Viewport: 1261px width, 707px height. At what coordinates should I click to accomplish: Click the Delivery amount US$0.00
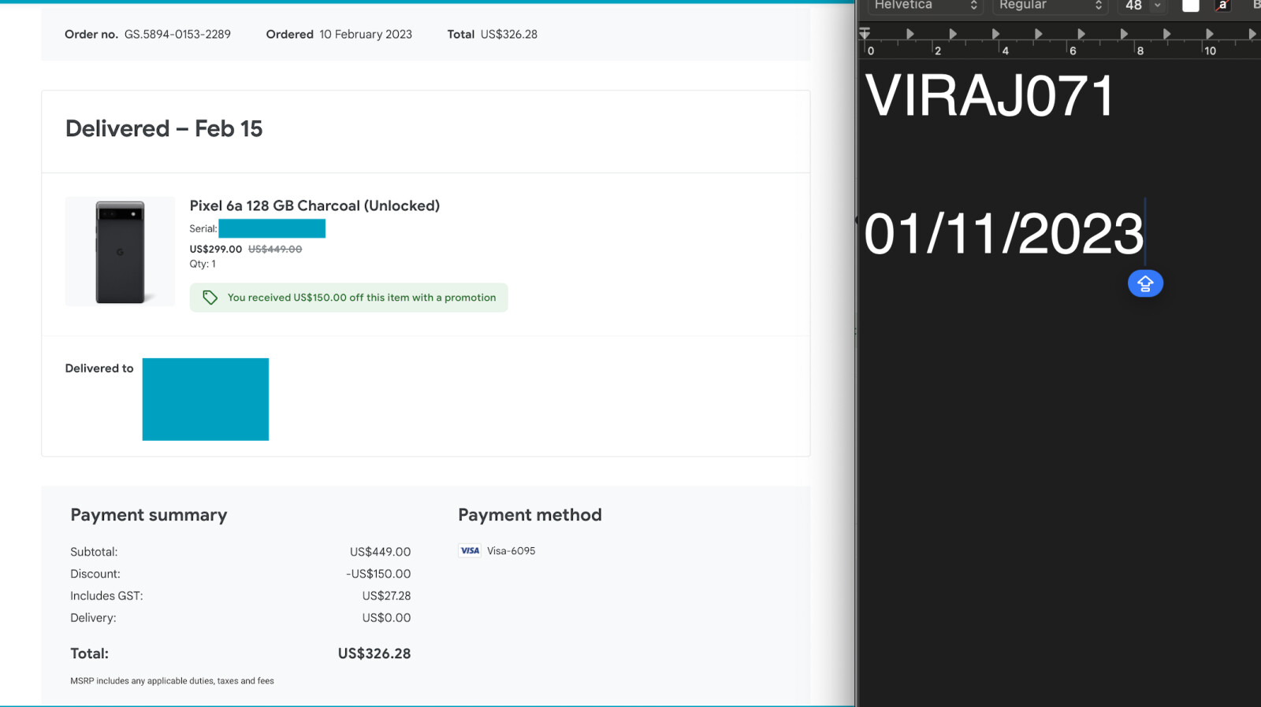click(x=386, y=618)
